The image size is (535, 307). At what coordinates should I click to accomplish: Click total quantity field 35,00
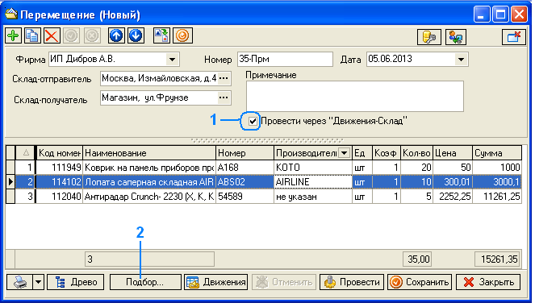[417, 259]
